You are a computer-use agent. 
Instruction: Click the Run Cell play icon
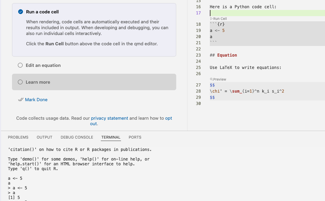point(211,19)
